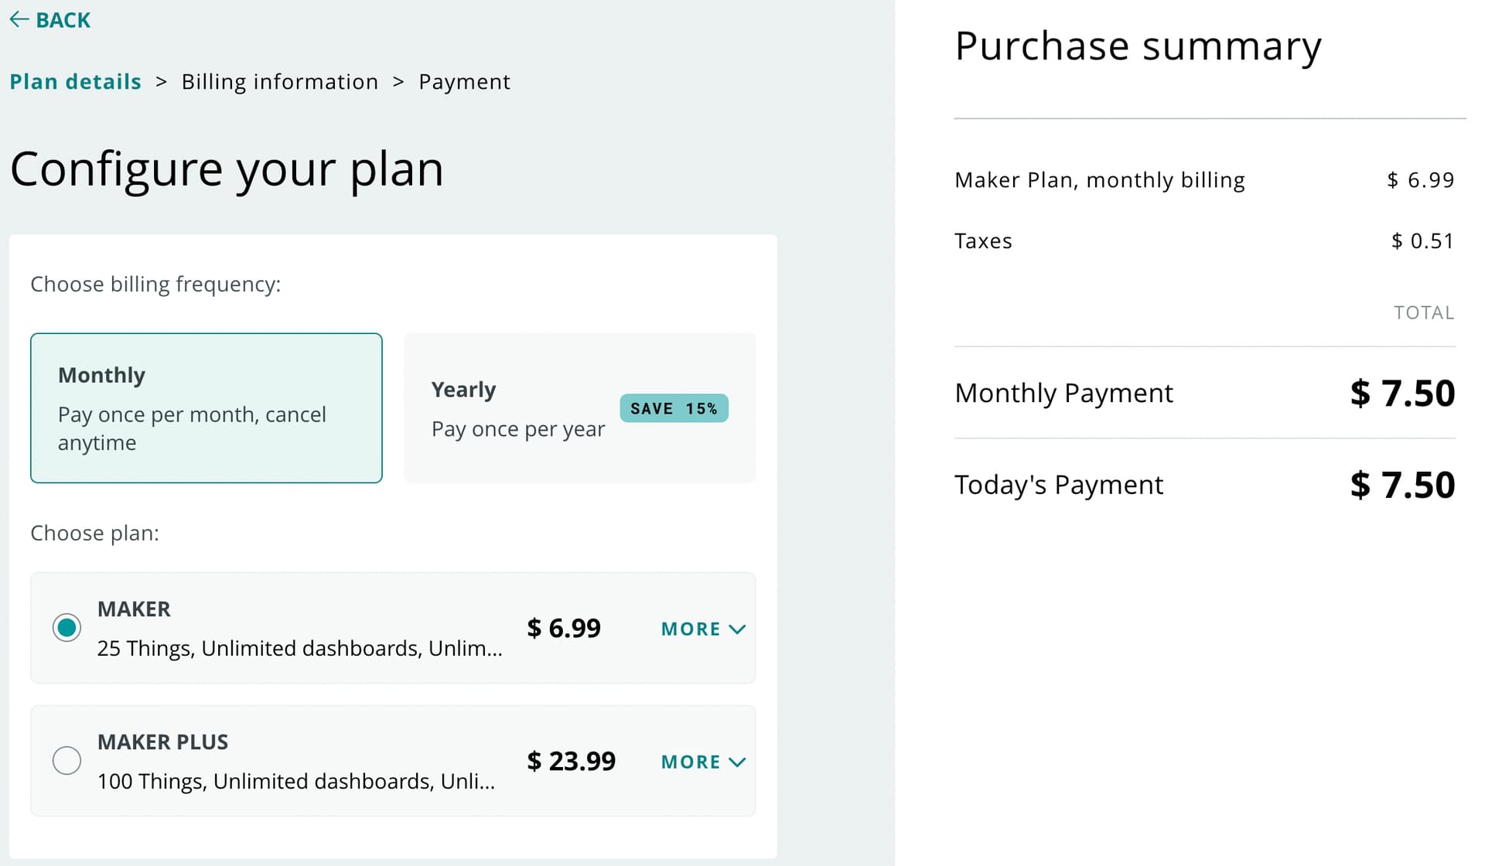The image size is (1485, 866).
Task: Click the Maker plan description text
Action: (x=299, y=648)
